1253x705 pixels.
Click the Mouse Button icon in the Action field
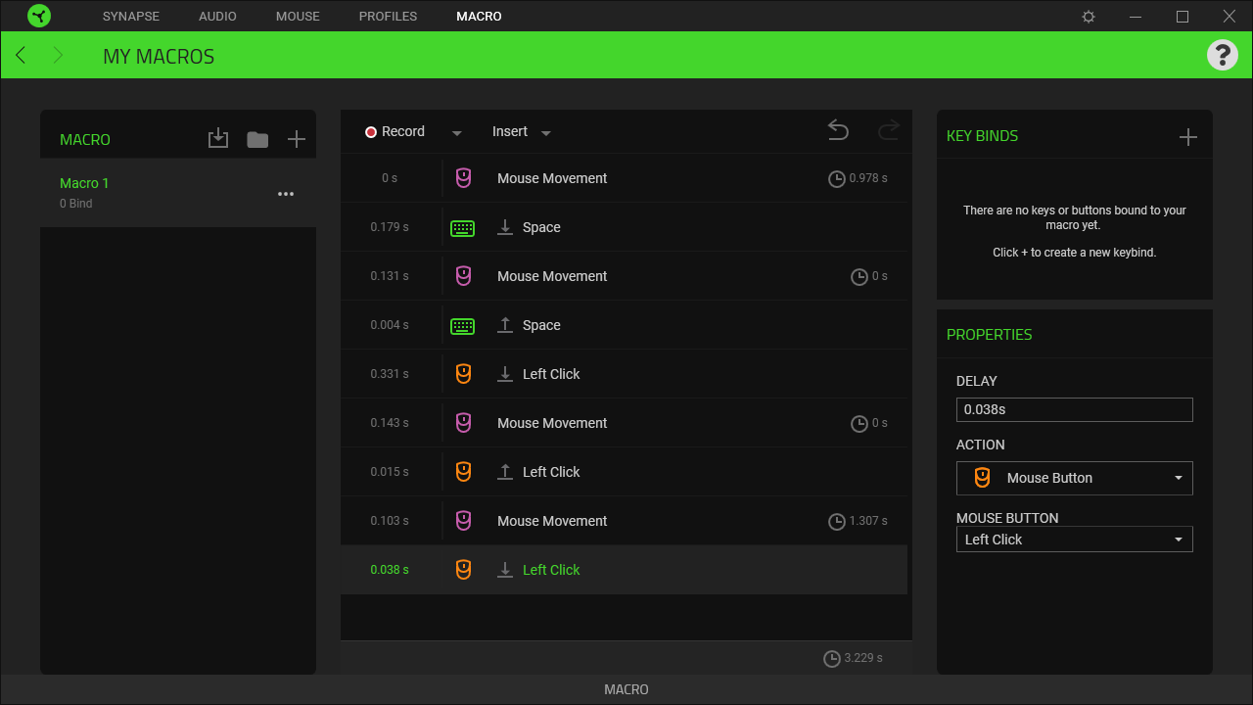point(982,478)
